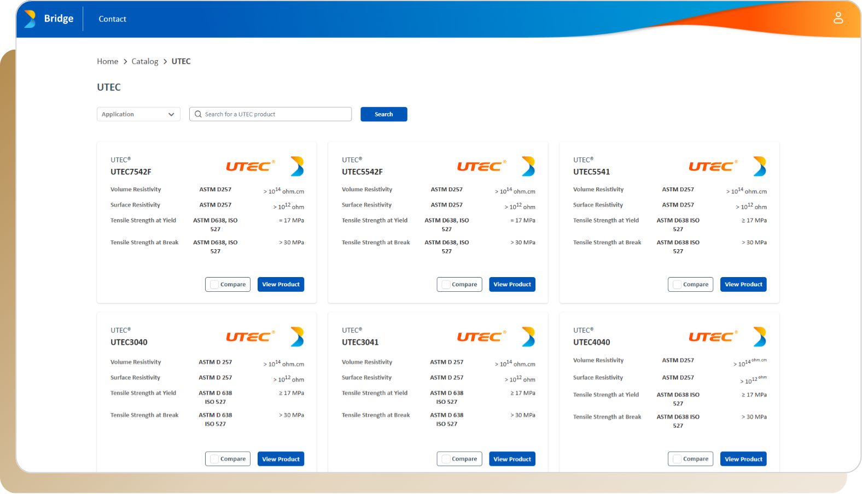Click blue-yellow chevron icon on UTEC3041 card

pos(528,337)
